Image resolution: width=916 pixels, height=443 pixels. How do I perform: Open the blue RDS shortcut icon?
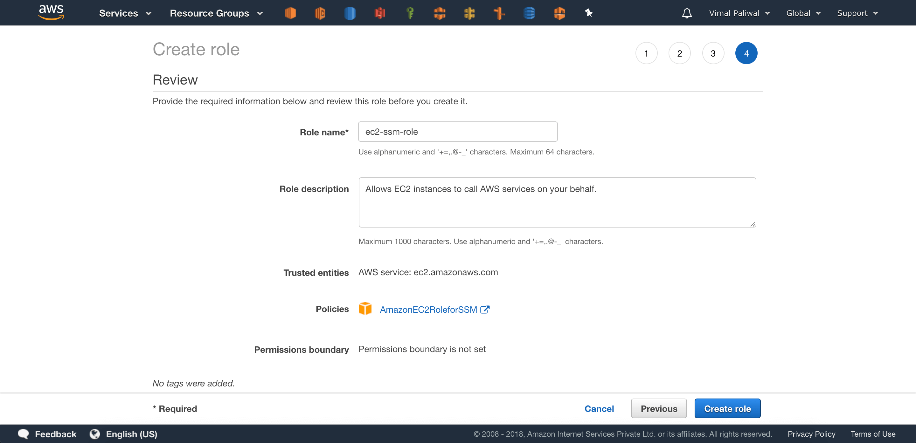tap(350, 13)
